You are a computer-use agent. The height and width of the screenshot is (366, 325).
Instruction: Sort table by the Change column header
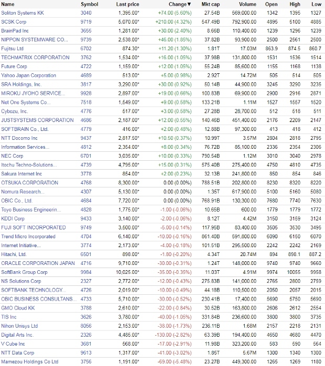pyautogui.click(x=180, y=4)
